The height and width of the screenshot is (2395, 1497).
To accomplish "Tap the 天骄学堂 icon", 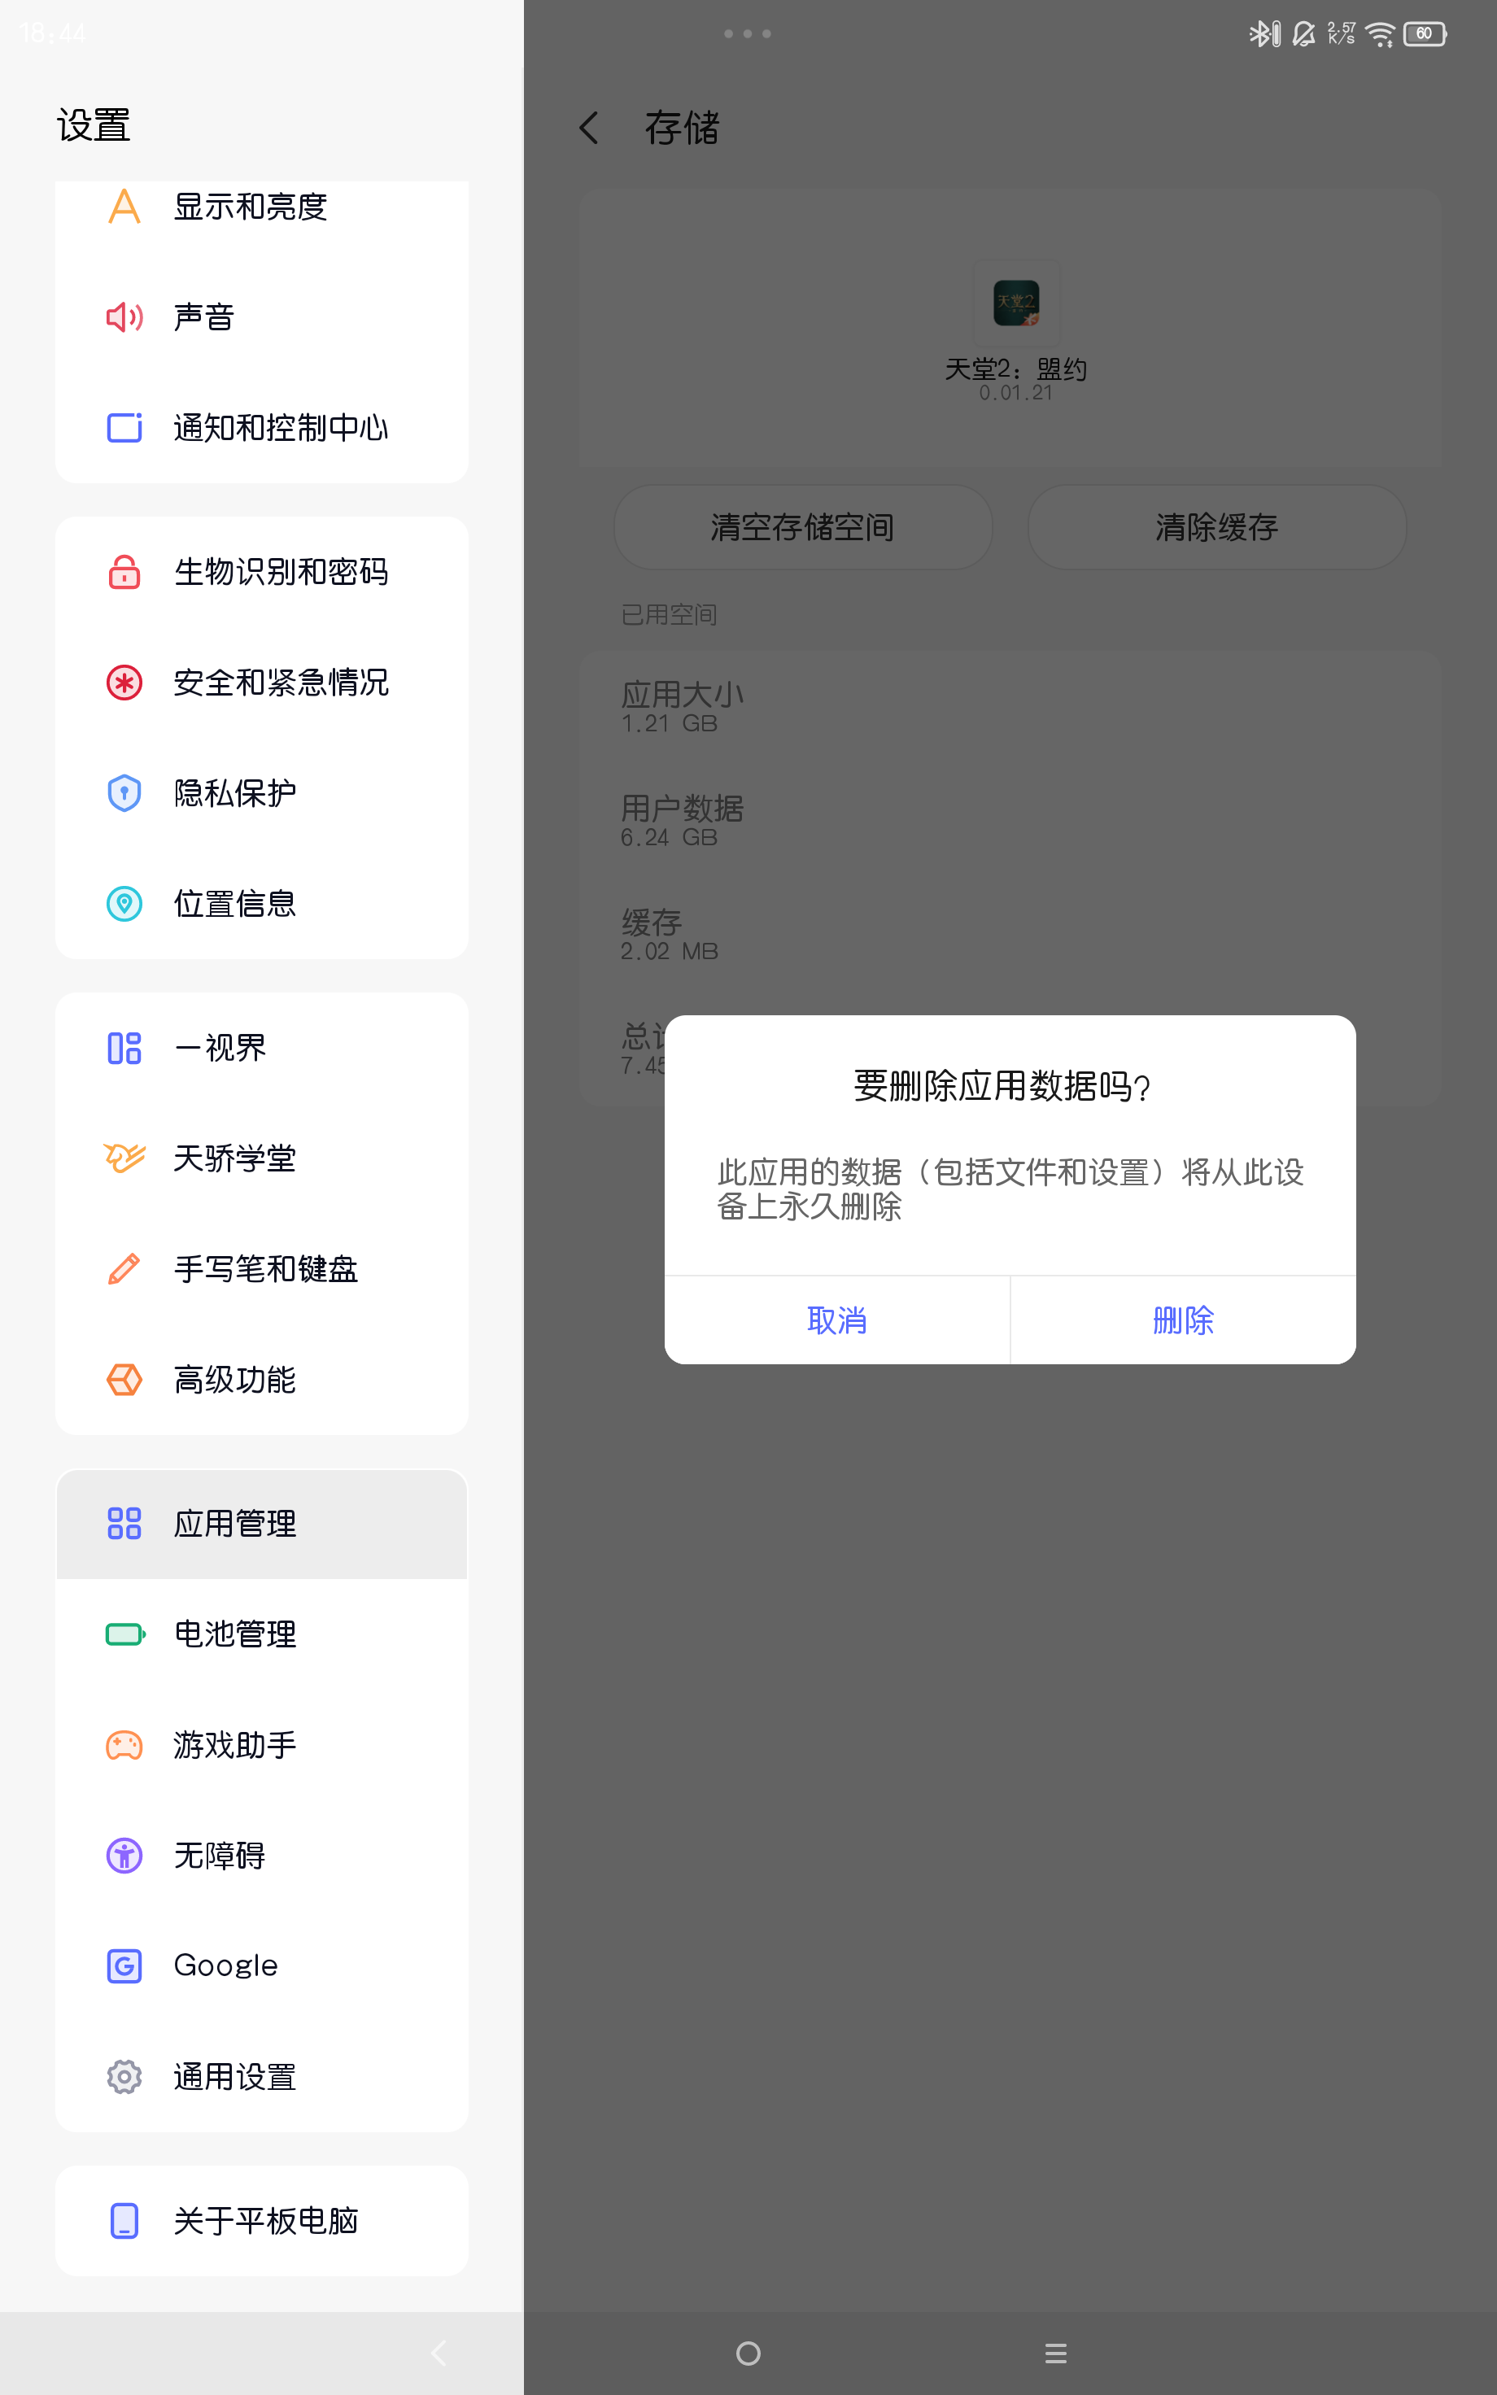I will (124, 1158).
